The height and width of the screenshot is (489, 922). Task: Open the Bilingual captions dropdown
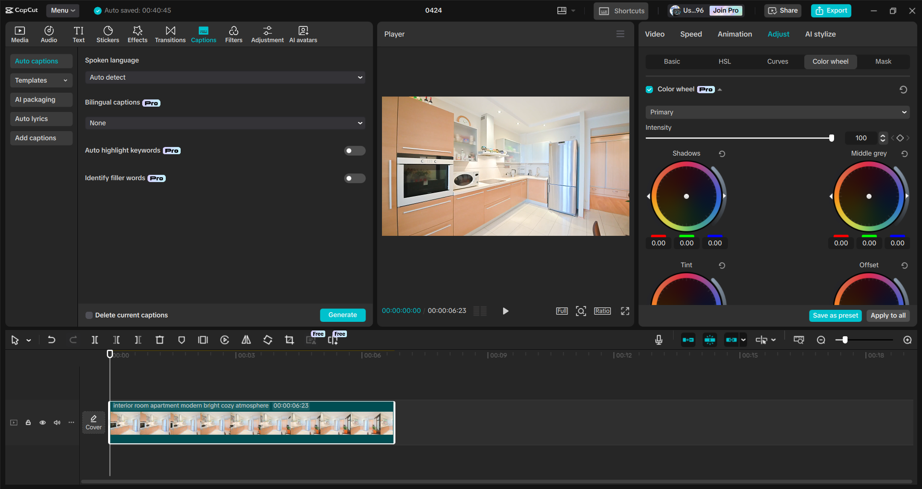224,123
